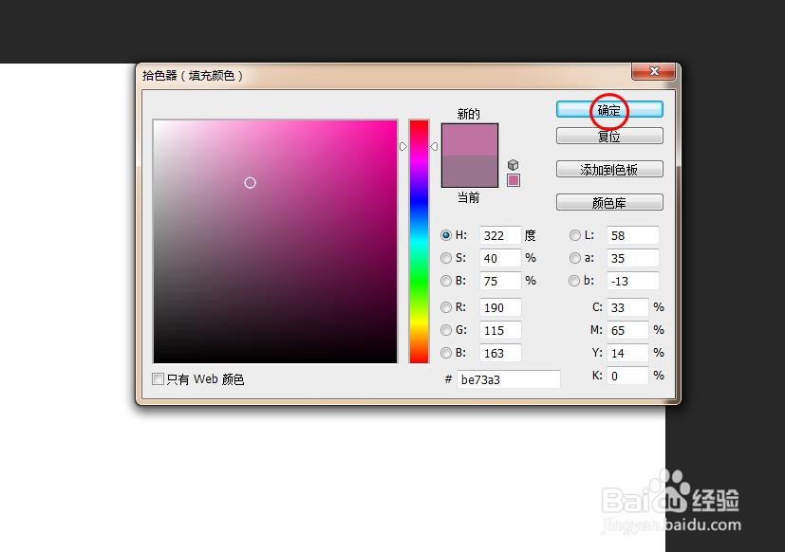This screenshot has height=552, width=785.
Task: Add color via 添加到色板 button
Action: coord(608,168)
